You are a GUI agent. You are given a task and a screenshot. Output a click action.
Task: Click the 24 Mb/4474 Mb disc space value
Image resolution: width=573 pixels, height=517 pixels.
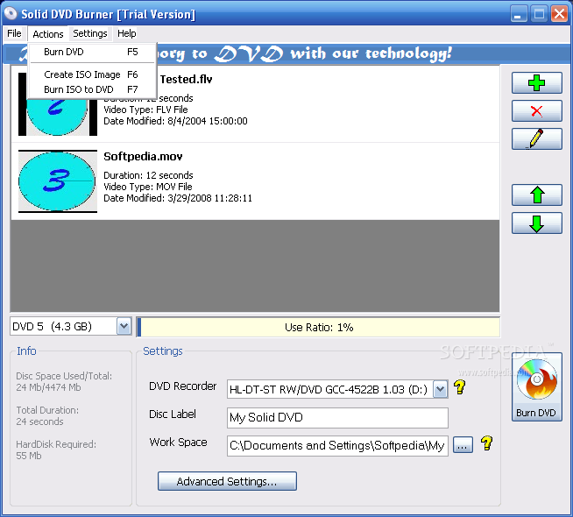tap(48, 387)
